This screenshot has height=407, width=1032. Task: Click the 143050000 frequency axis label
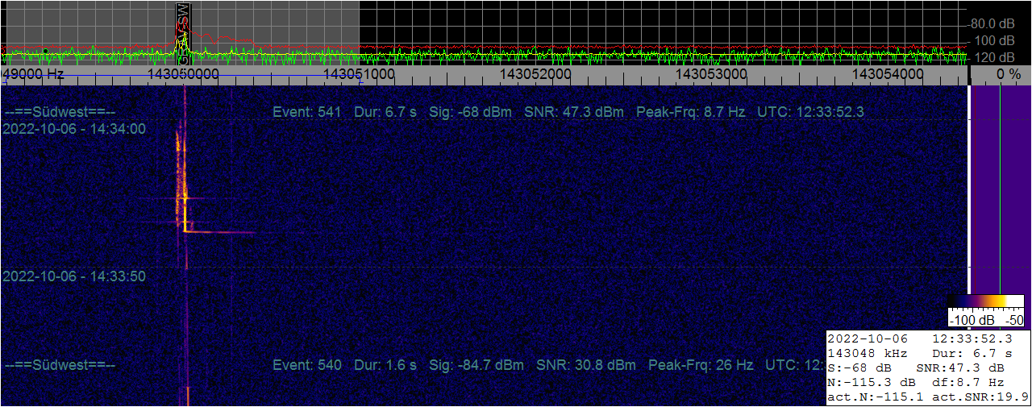[x=184, y=73]
